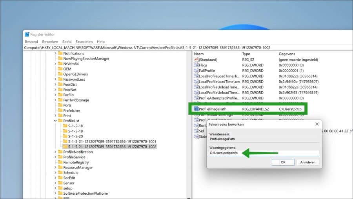This screenshot has height=199, width=353.
Task: Click the 0x00000001 (1) data cell
Action: [x=291, y=71]
